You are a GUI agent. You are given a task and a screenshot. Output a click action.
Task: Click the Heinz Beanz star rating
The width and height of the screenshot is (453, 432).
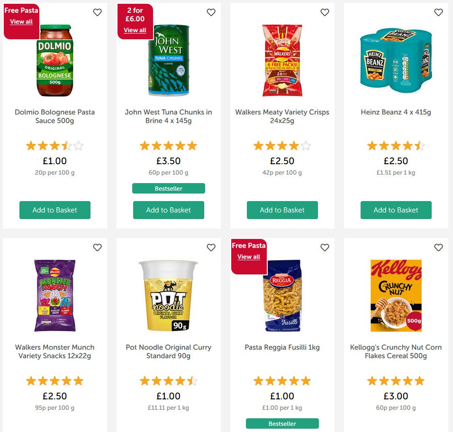click(x=396, y=146)
